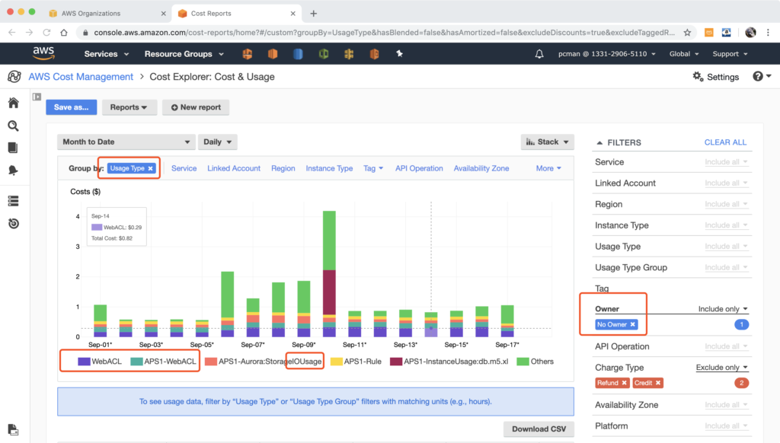This screenshot has width=780, height=443.
Task: Click the tall Sep-10 bar in the chart
Action: [x=329, y=274]
